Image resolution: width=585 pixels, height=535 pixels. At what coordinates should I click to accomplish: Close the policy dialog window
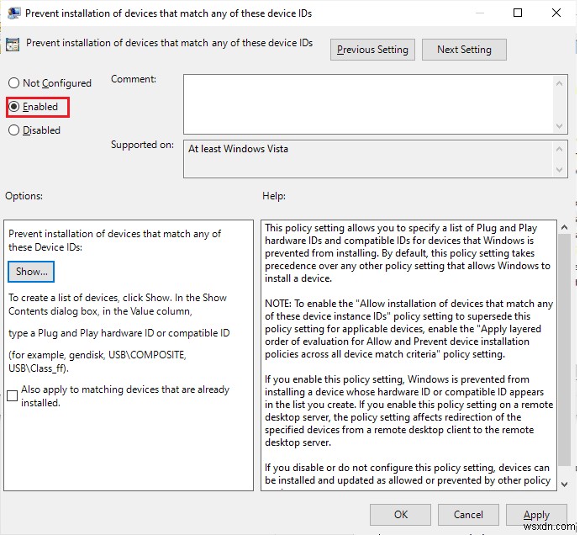pyautogui.click(x=556, y=13)
